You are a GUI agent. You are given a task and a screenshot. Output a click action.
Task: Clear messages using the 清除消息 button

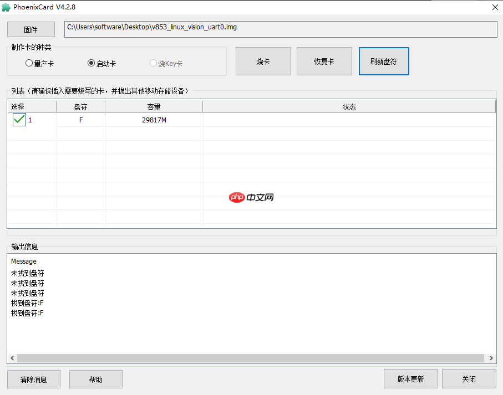pos(33,379)
